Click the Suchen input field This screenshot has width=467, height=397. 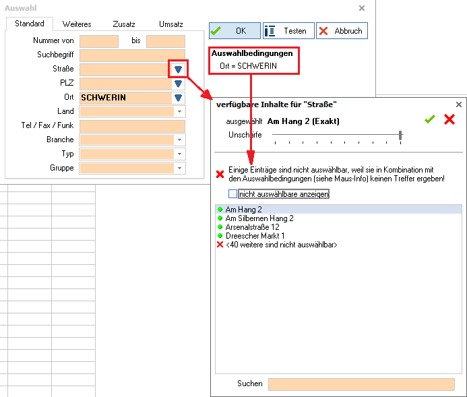click(362, 384)
